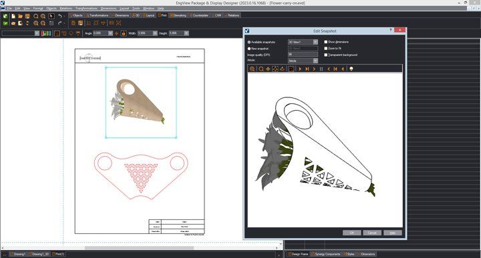Viewport: 481px width, 258px height.
Task: Click the Redo arrow icon
Action: pos(60,23)
